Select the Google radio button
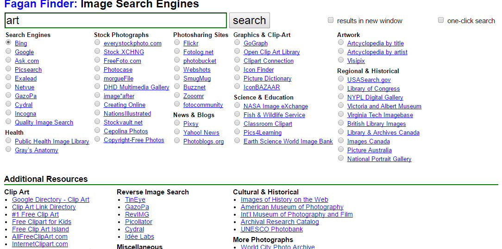The height and width of the screenshot is (249, 502). point(9,51)
